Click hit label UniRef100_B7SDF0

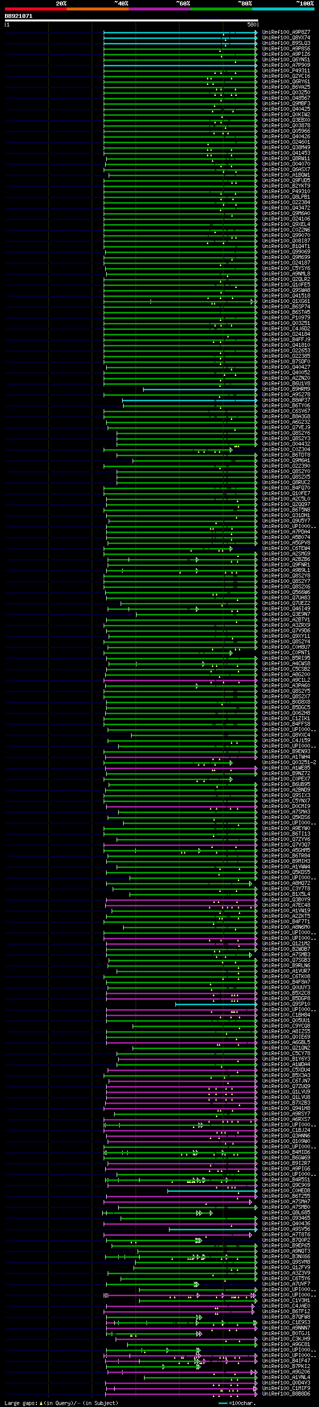pyautogui.click(x=286, y=361)
